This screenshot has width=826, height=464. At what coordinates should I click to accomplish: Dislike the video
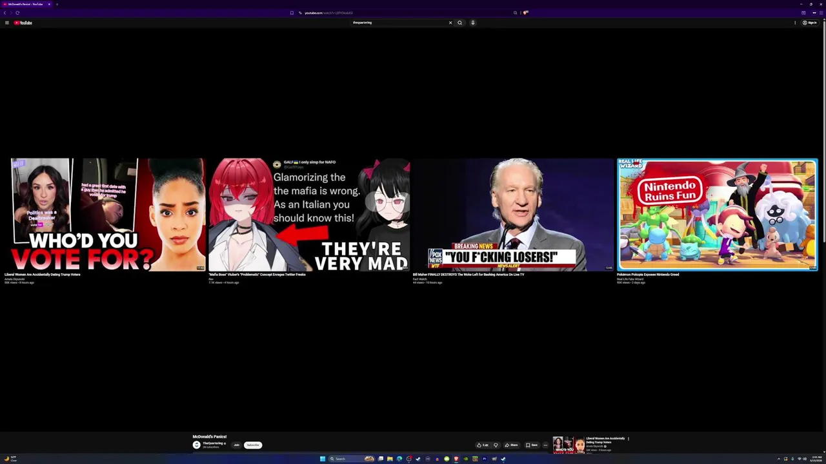(496, 445)
